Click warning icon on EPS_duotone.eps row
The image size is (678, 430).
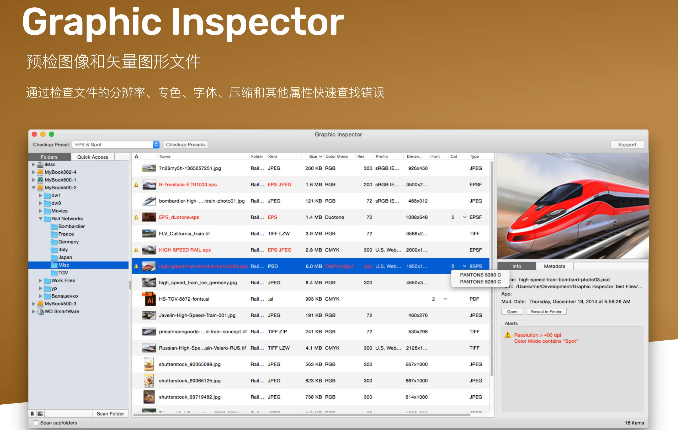coord(136,217)
